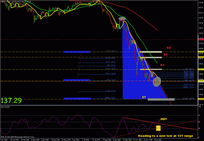Viewport: 204px width, 141px height.
Task: Click the 11 Mar 2008 date label
Action: click(x=35, y=140)
